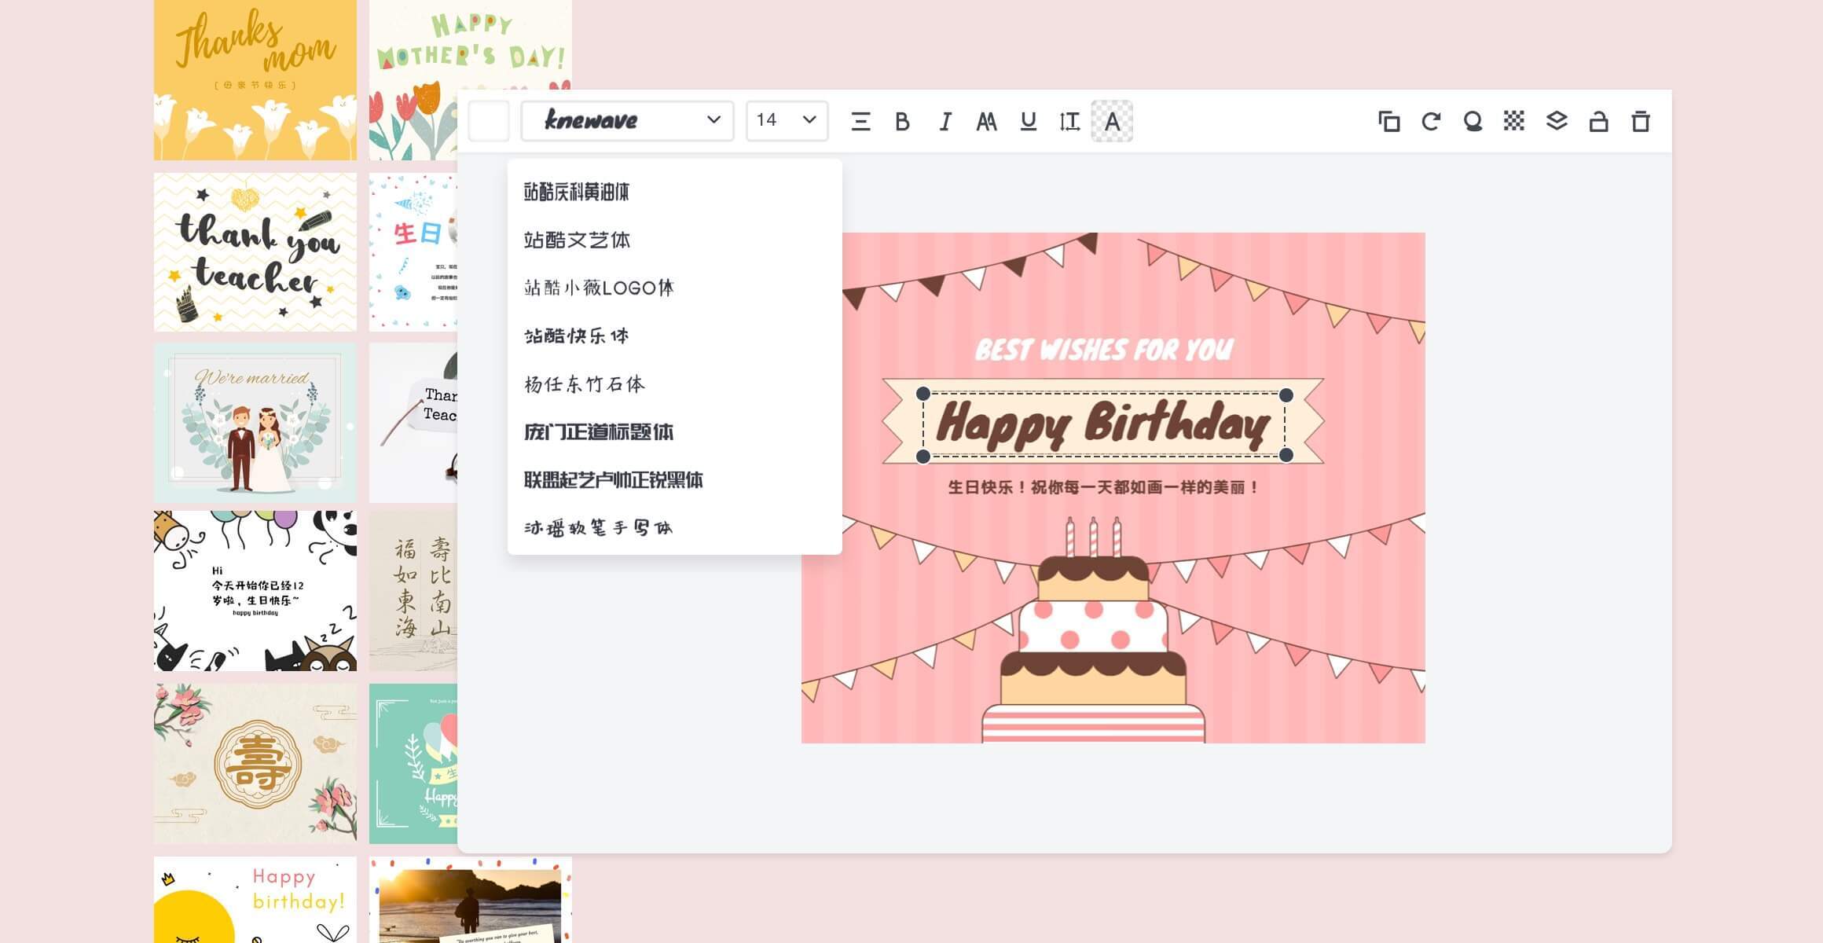Duplicate the selected text element
1823x943 pixels.
[x=1389, y=122]
